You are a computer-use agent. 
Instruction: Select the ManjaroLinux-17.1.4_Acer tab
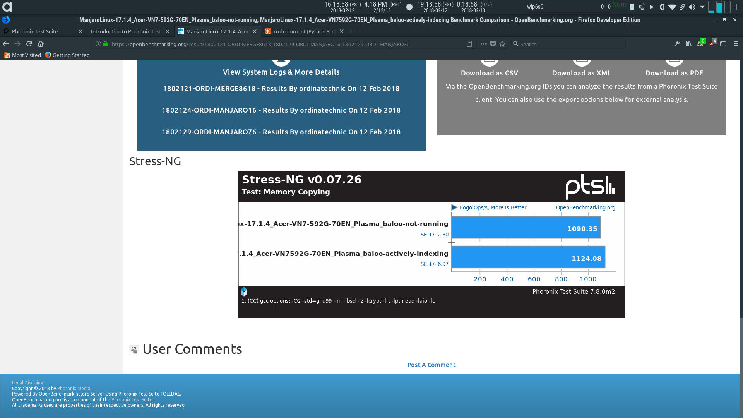click(x=217, y=31)
